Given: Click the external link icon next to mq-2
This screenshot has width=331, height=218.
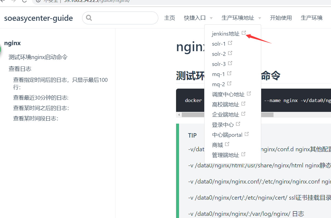Looking at the screenshot, I should 229,83.
